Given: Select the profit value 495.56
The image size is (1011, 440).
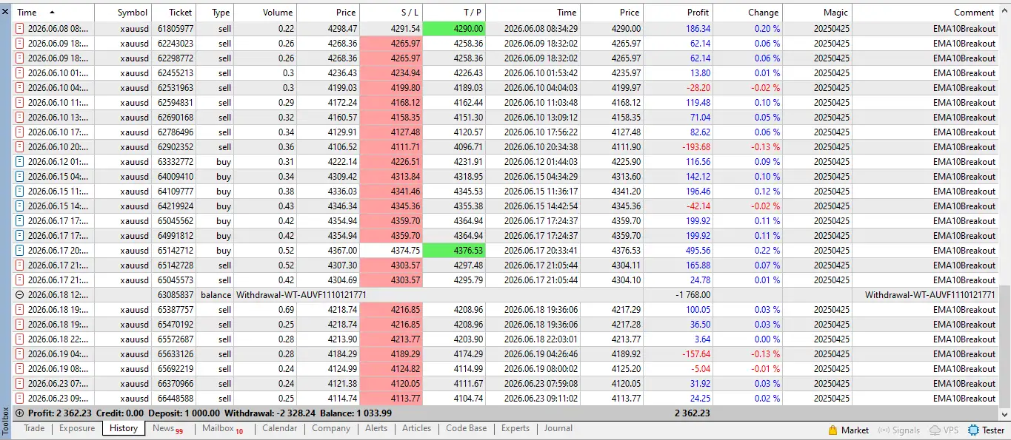Looking at the screenshot, I should coord(697,251).
